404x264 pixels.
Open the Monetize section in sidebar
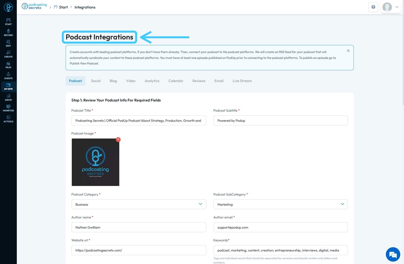tap(8, 108)
